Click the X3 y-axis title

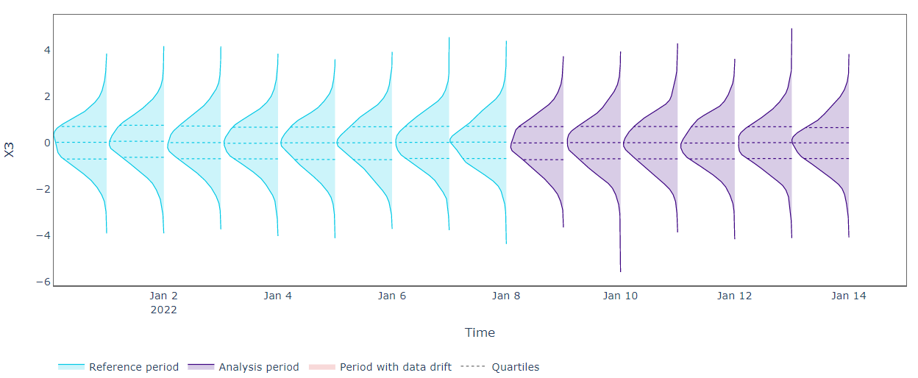click(x=10, y=149)
